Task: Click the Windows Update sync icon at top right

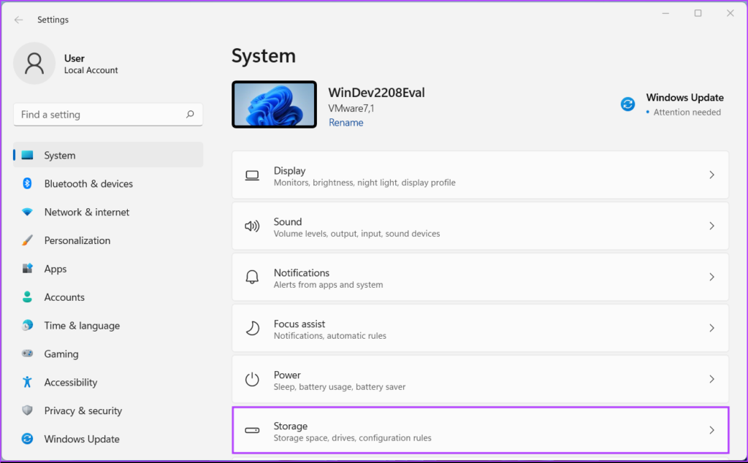Action: (627, 104)
